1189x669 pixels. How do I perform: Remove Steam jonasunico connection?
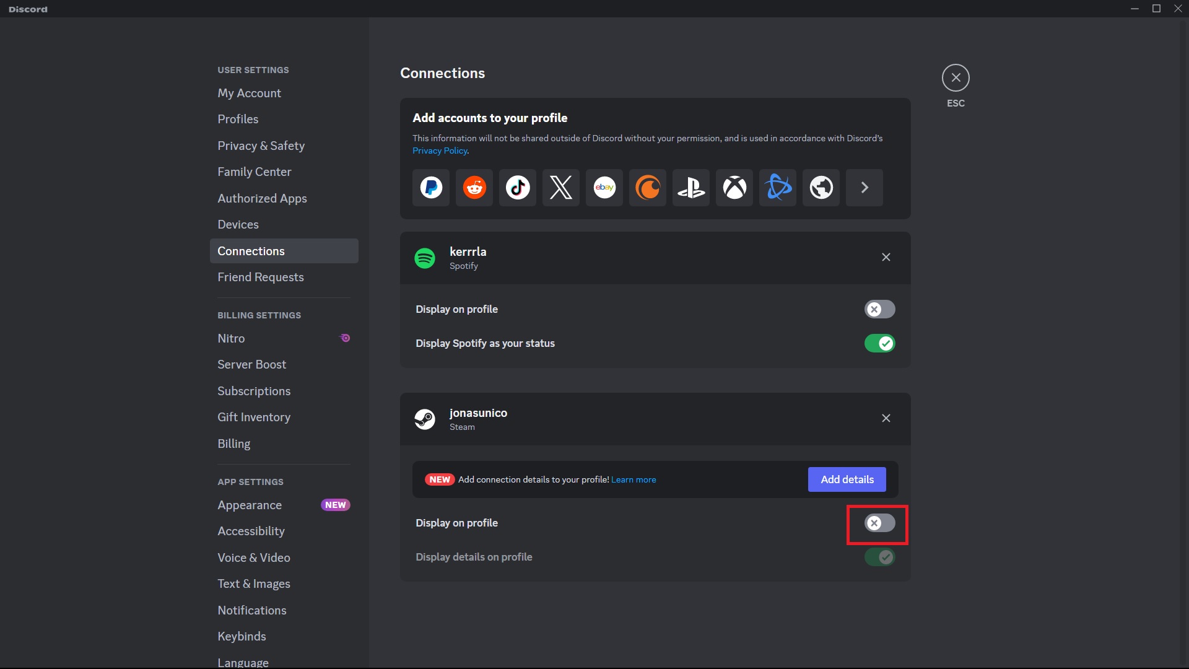click(886, 418)
